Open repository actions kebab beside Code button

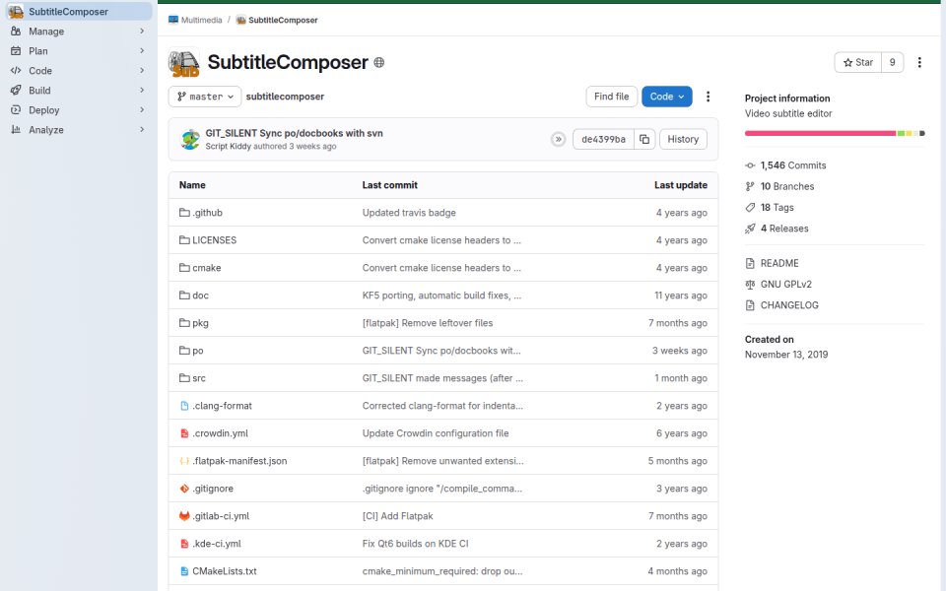[x=708, y=97]
